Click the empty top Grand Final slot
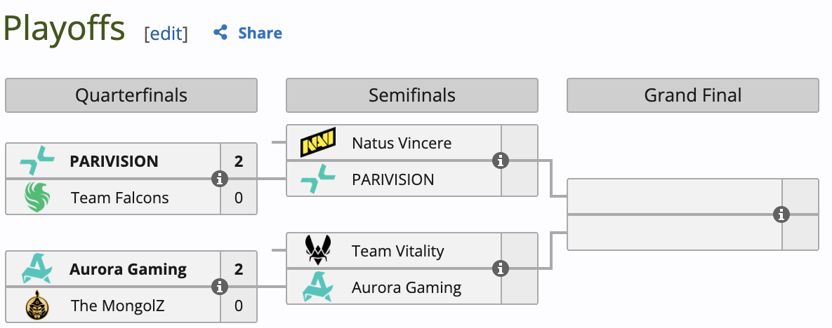 (674, 196)
